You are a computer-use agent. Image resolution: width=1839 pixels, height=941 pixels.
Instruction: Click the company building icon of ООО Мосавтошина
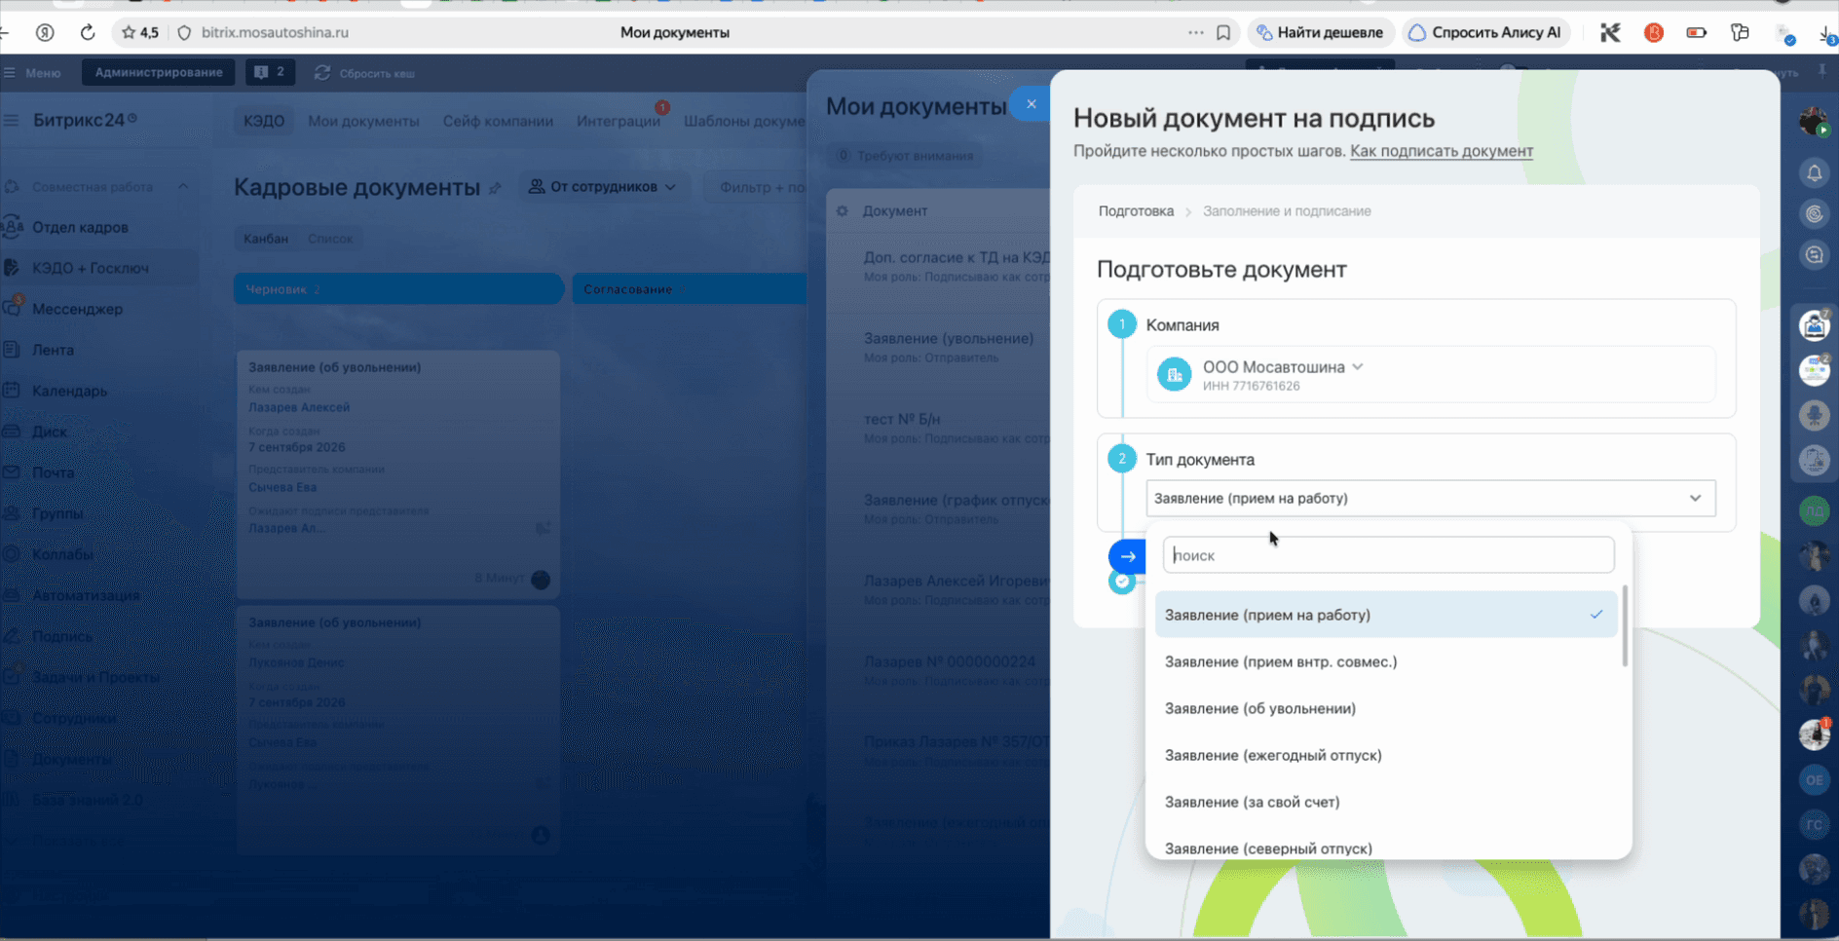1174,374
